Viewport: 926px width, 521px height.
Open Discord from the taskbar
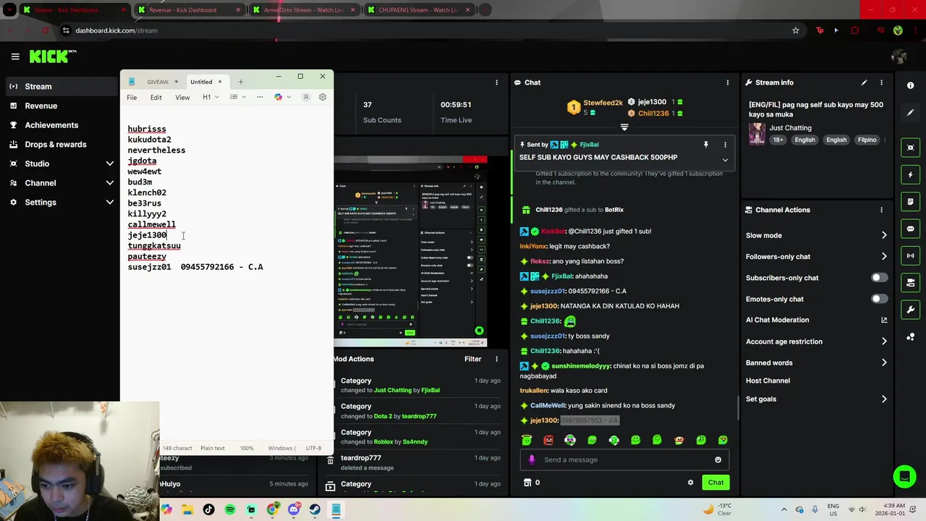pyautogui.click(x=294, y=509)
